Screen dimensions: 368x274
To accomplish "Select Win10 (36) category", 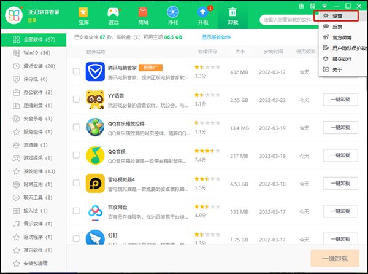I will 34,53.
